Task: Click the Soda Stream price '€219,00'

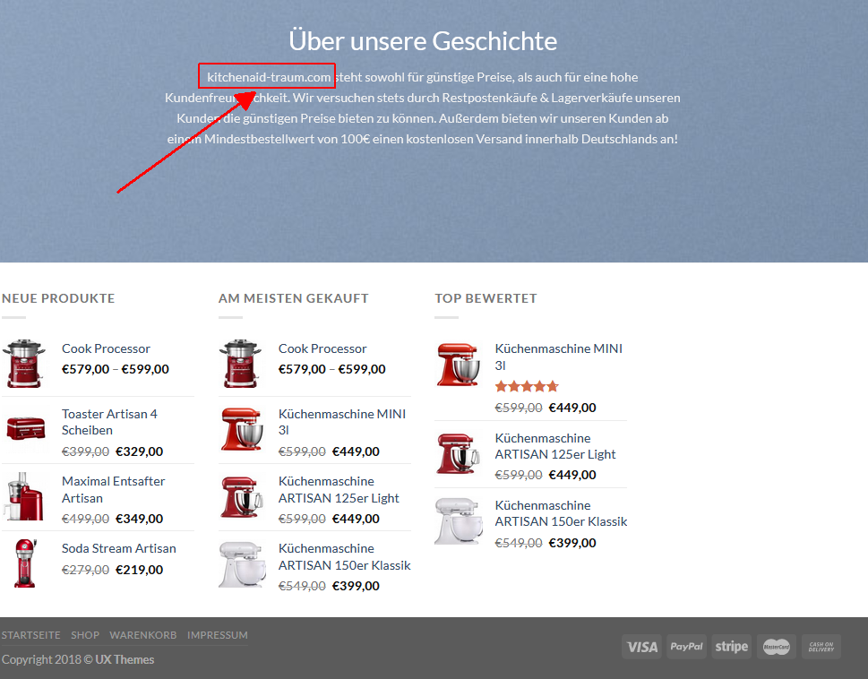Action: point(140,570)
